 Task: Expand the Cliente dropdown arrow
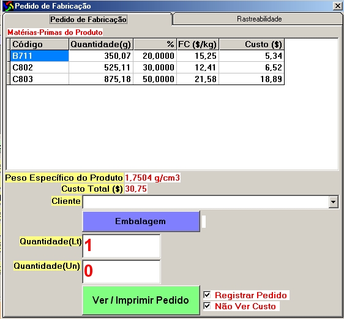(x=333, y=202)
